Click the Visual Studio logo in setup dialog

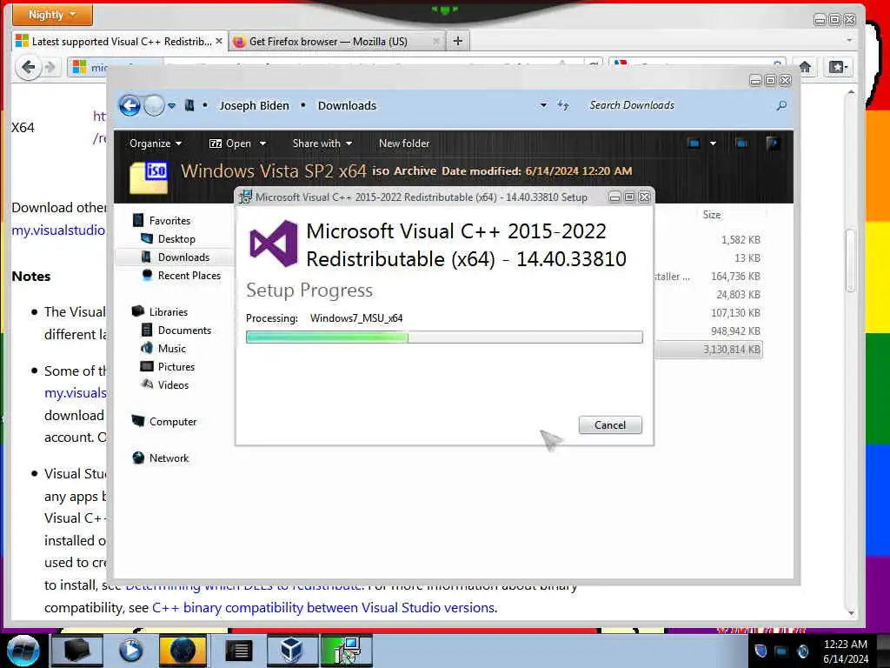[274, 244]
